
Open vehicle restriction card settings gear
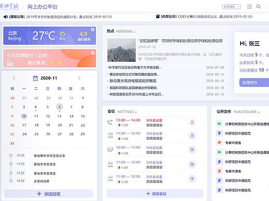coord(93,53)
